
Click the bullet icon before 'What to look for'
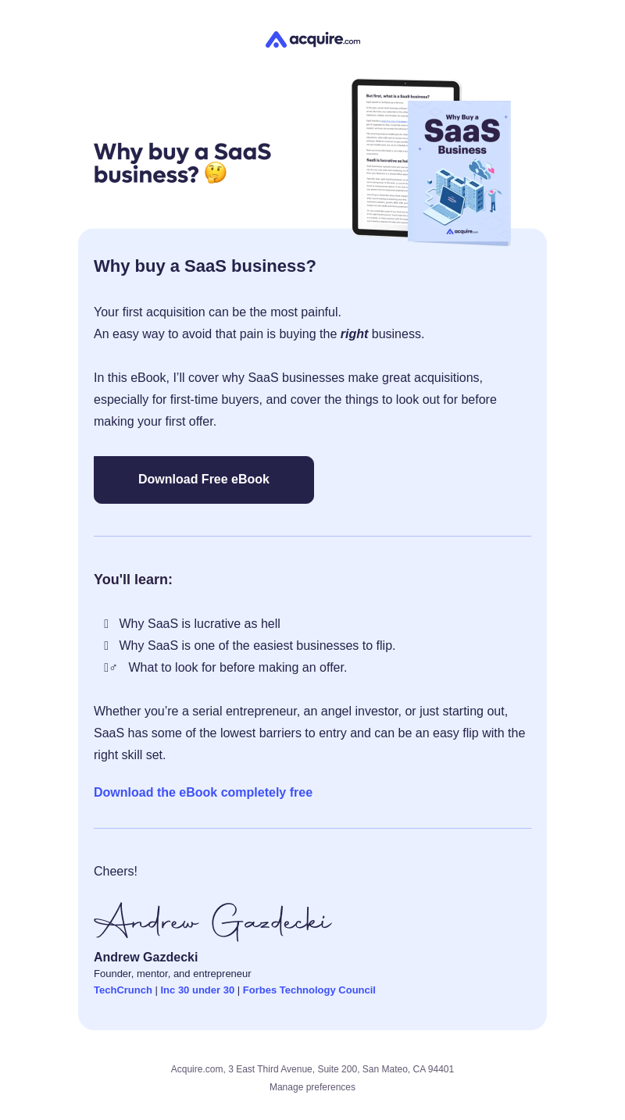110,668
